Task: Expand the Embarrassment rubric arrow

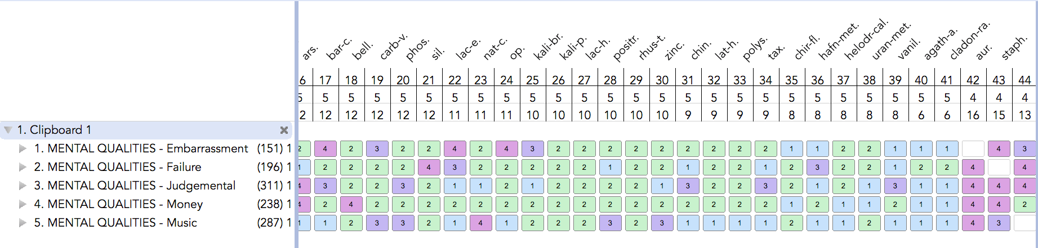Action: tap(23, 148)
